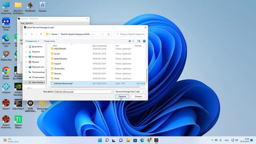This screenshot has width=256, height=144.
Task: Expand the Музыка tree node
Action: point(26,62)
